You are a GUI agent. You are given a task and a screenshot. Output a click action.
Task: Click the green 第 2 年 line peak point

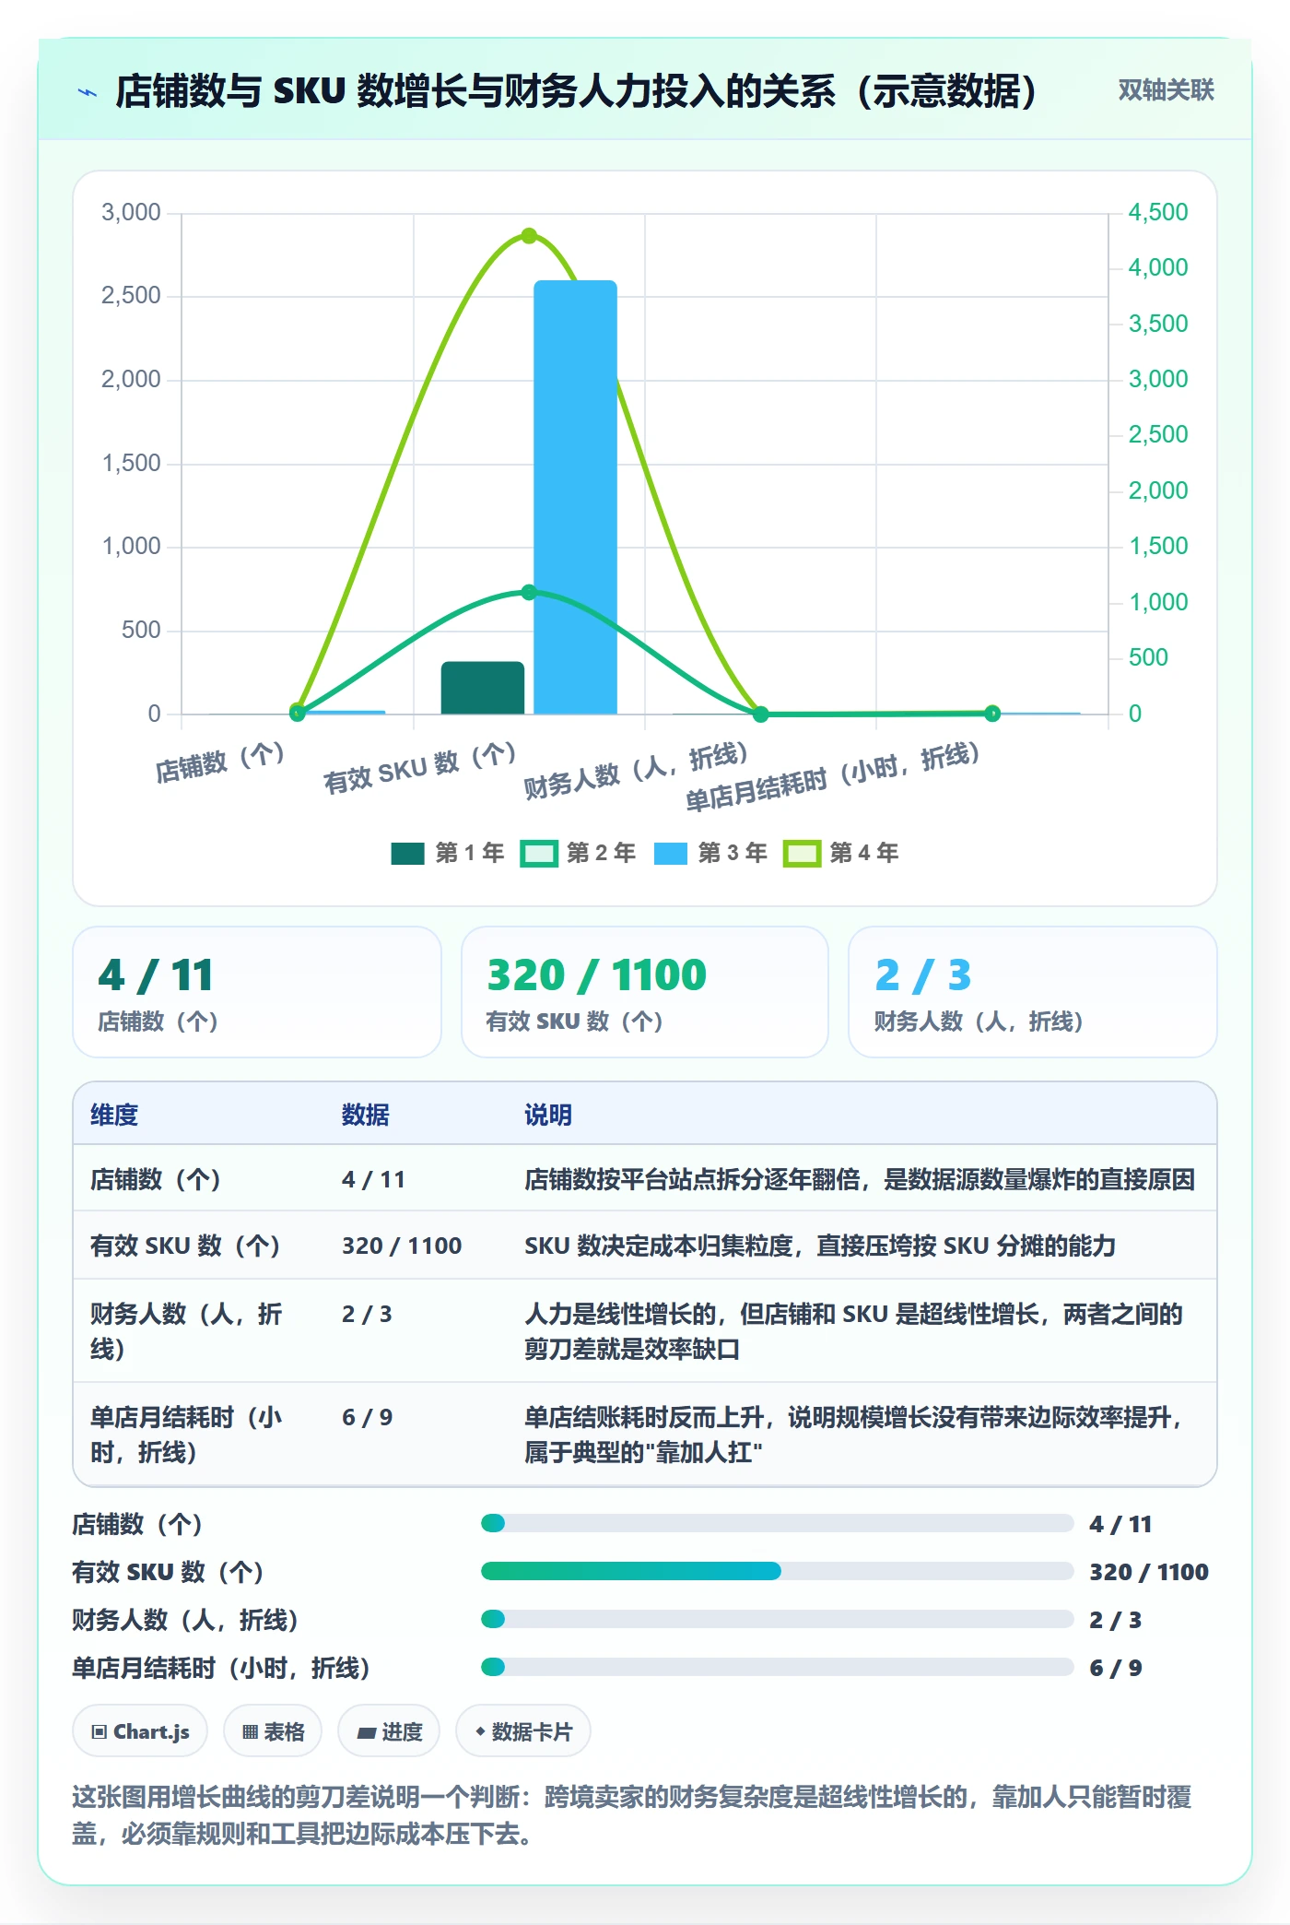[x=529, y=592]
